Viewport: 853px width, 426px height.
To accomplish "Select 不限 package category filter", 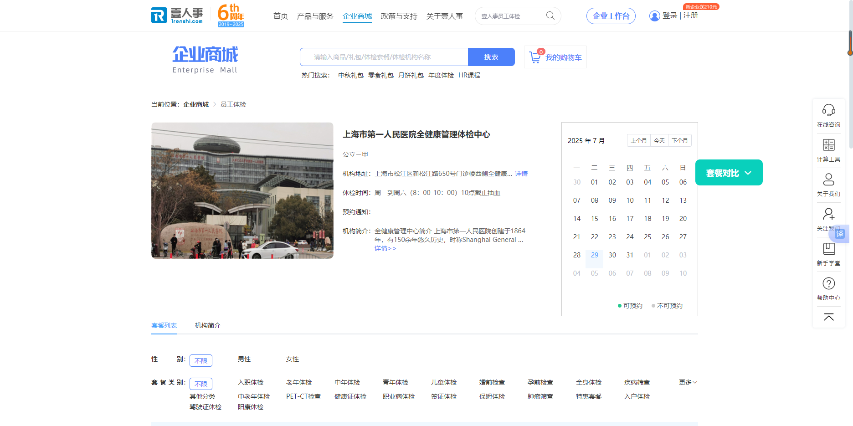I will [201, 384].
